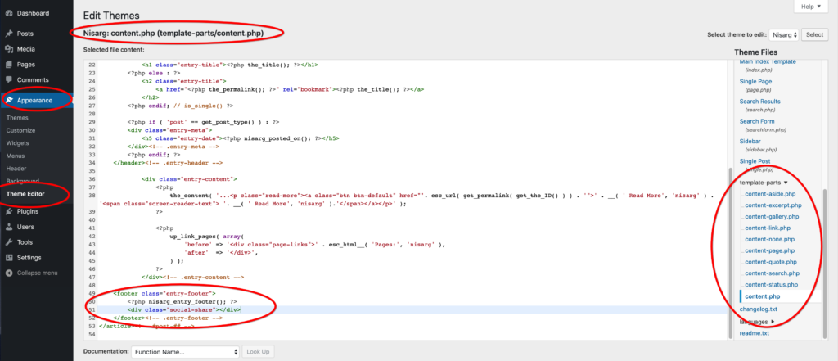Click the Users person icon
838x361 pixels.
click(9, 227)
